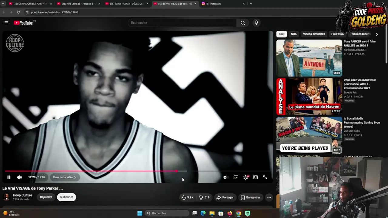
Task: Go back with the browser back arrow
Action: coord(4,12)
